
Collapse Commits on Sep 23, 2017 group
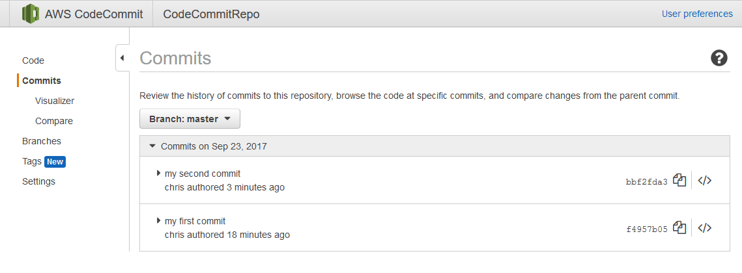[x=152, y=146]
